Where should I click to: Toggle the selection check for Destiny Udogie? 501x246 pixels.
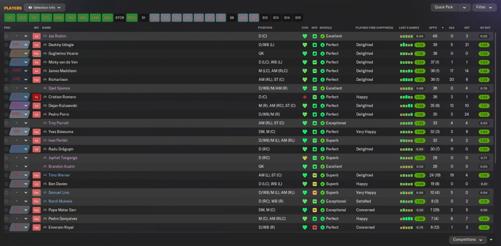6,45
